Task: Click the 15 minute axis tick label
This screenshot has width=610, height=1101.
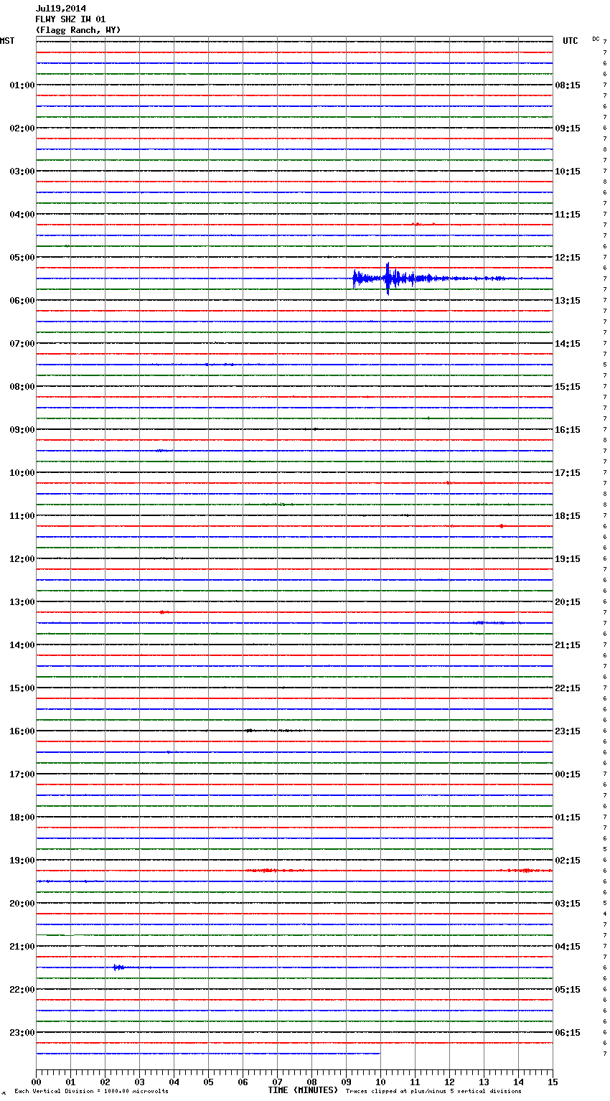Action: [x=553, y=1082]
